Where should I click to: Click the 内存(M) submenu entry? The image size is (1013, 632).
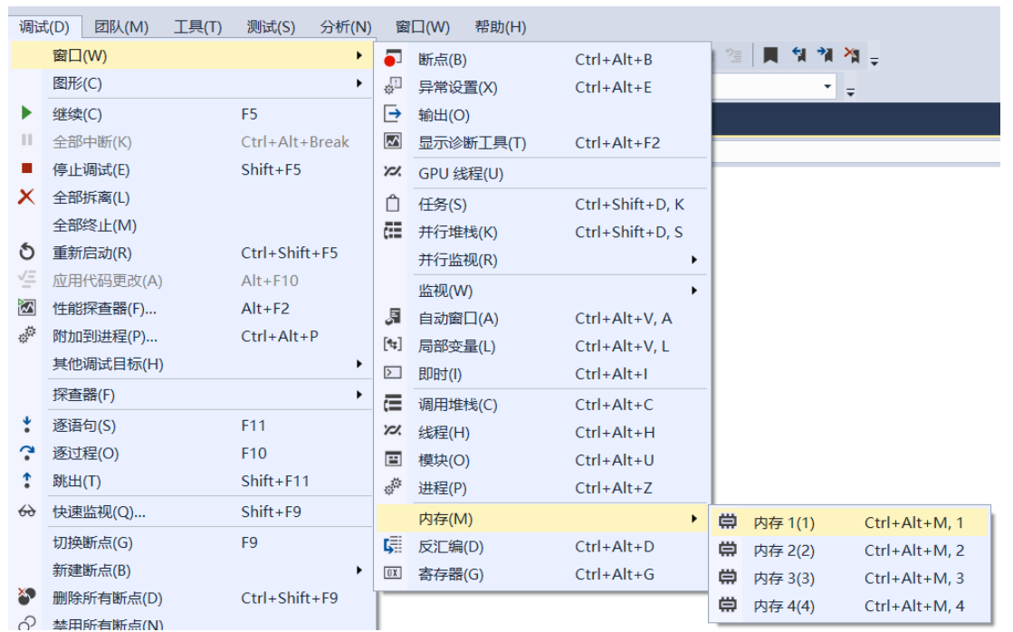pos(542,518)
